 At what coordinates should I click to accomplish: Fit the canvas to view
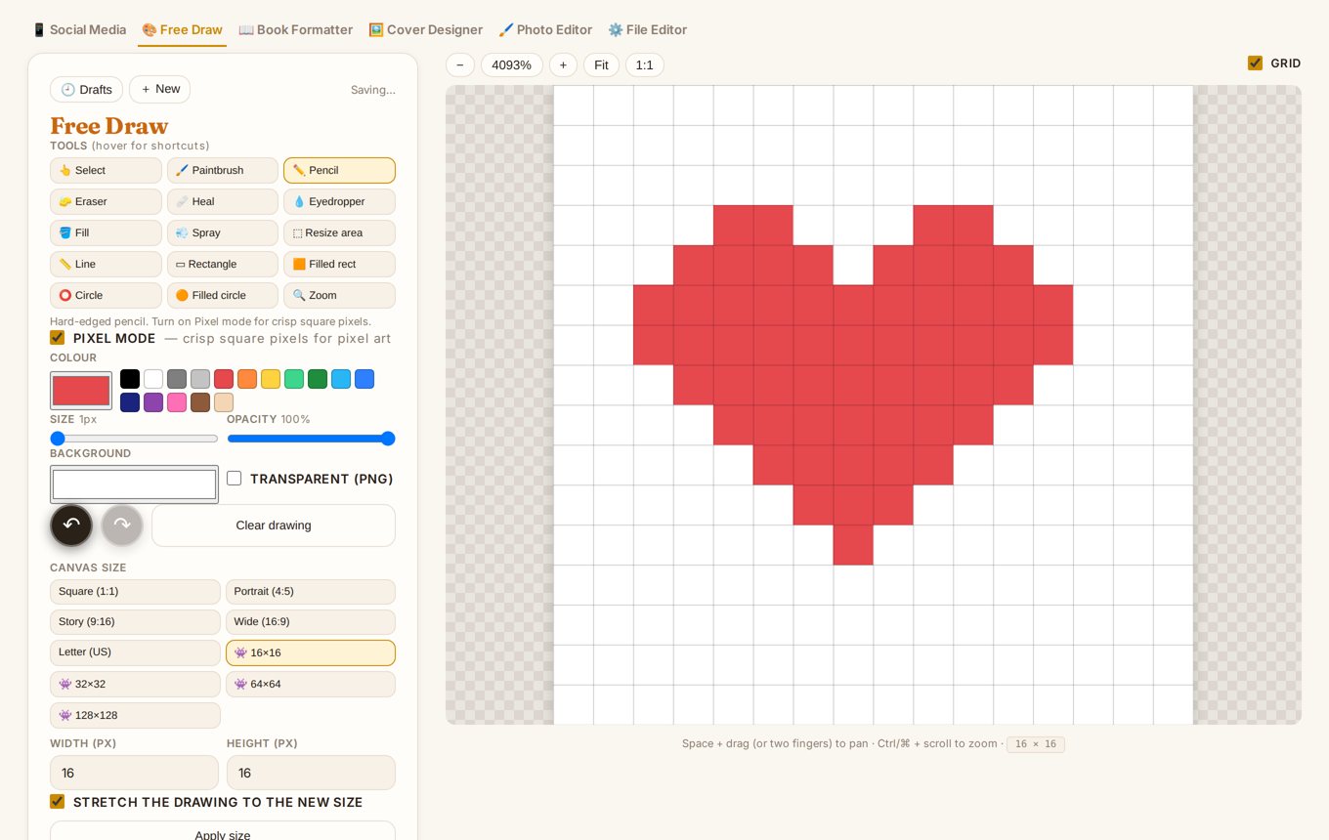[x=601, y=65]
